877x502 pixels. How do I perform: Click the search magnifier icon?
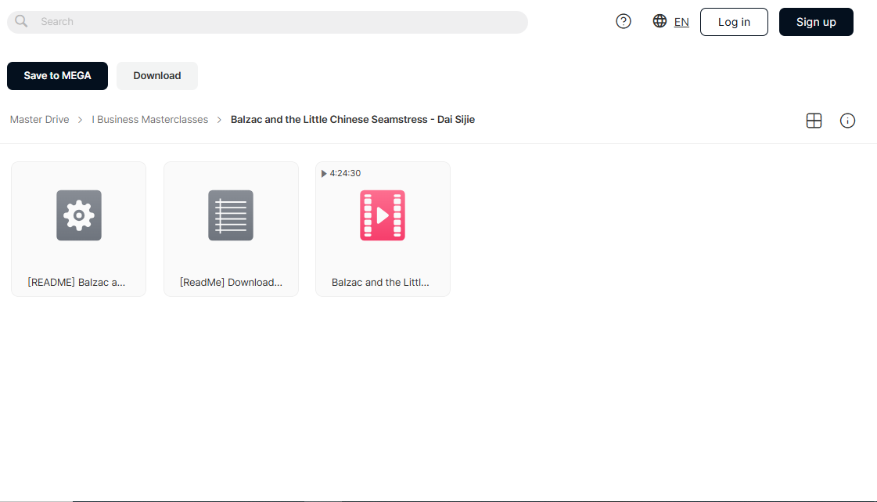(x=21, y=21)
